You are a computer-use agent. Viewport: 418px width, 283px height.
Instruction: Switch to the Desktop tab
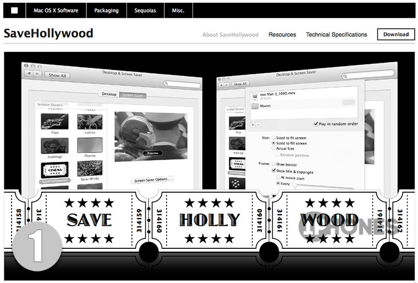[x=109, y=94]
